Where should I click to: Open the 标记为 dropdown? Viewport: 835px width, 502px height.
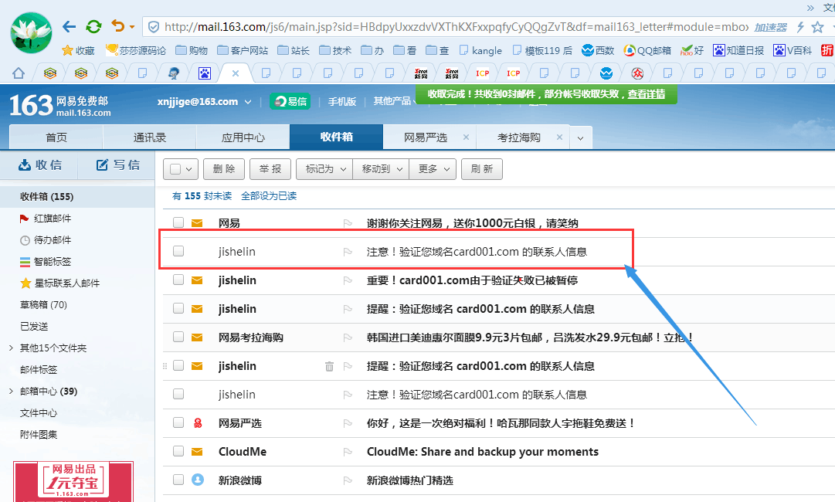coord(324,169)
